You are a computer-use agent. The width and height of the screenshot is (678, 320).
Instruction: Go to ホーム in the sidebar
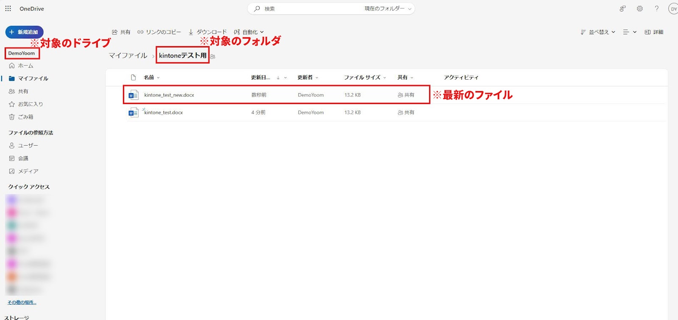(25, 66)
